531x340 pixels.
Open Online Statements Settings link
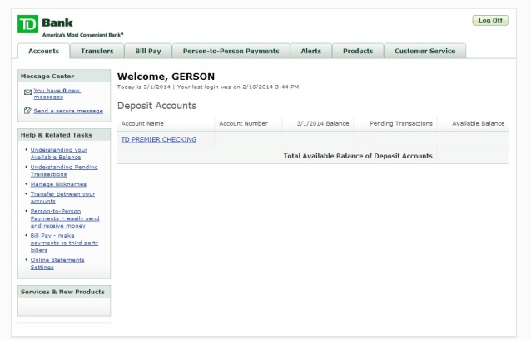(x=57, y=263)
